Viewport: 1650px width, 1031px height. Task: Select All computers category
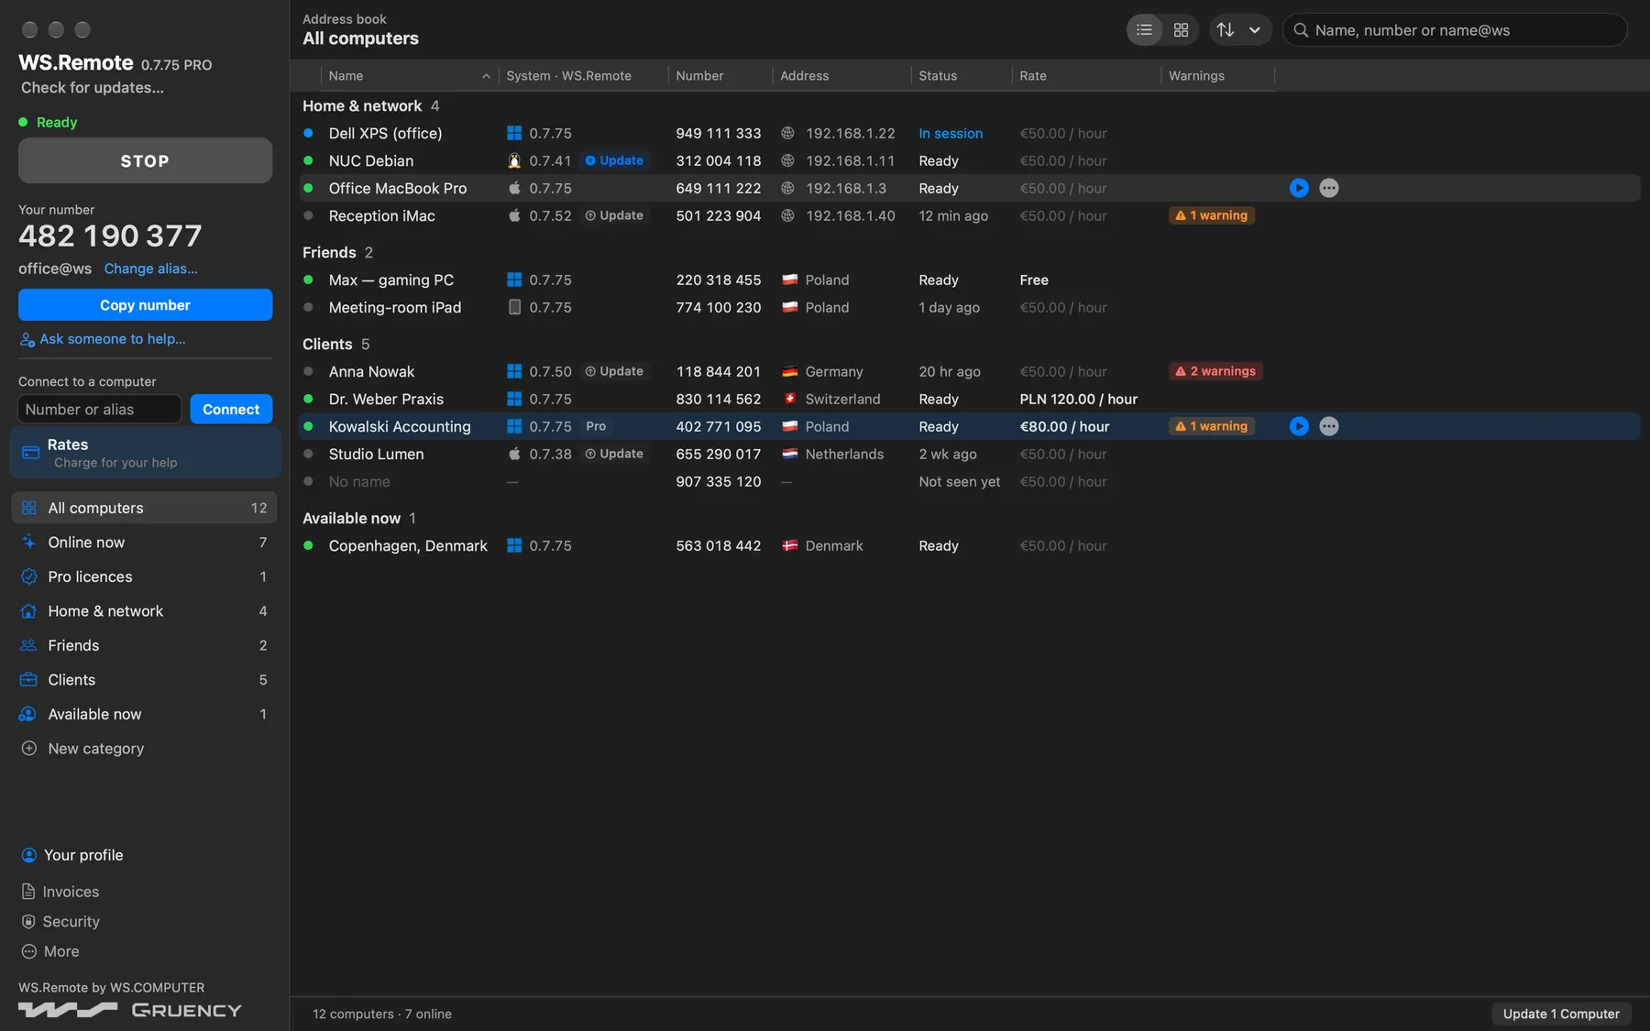coord(144,508)
